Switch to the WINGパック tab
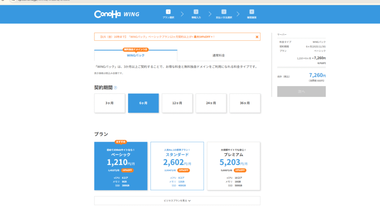 pos(136,55)
